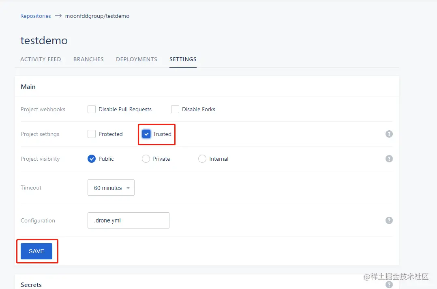
Task: Click the Project visibility label
Action: [40, 159]
